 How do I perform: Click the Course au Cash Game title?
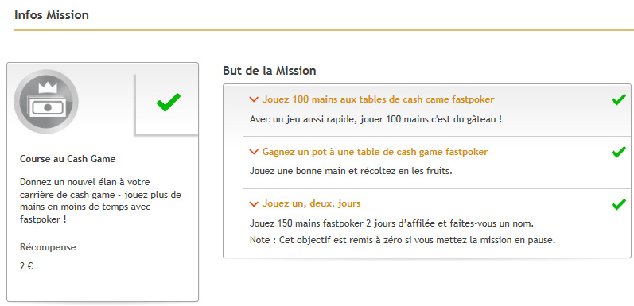[68, 159]
